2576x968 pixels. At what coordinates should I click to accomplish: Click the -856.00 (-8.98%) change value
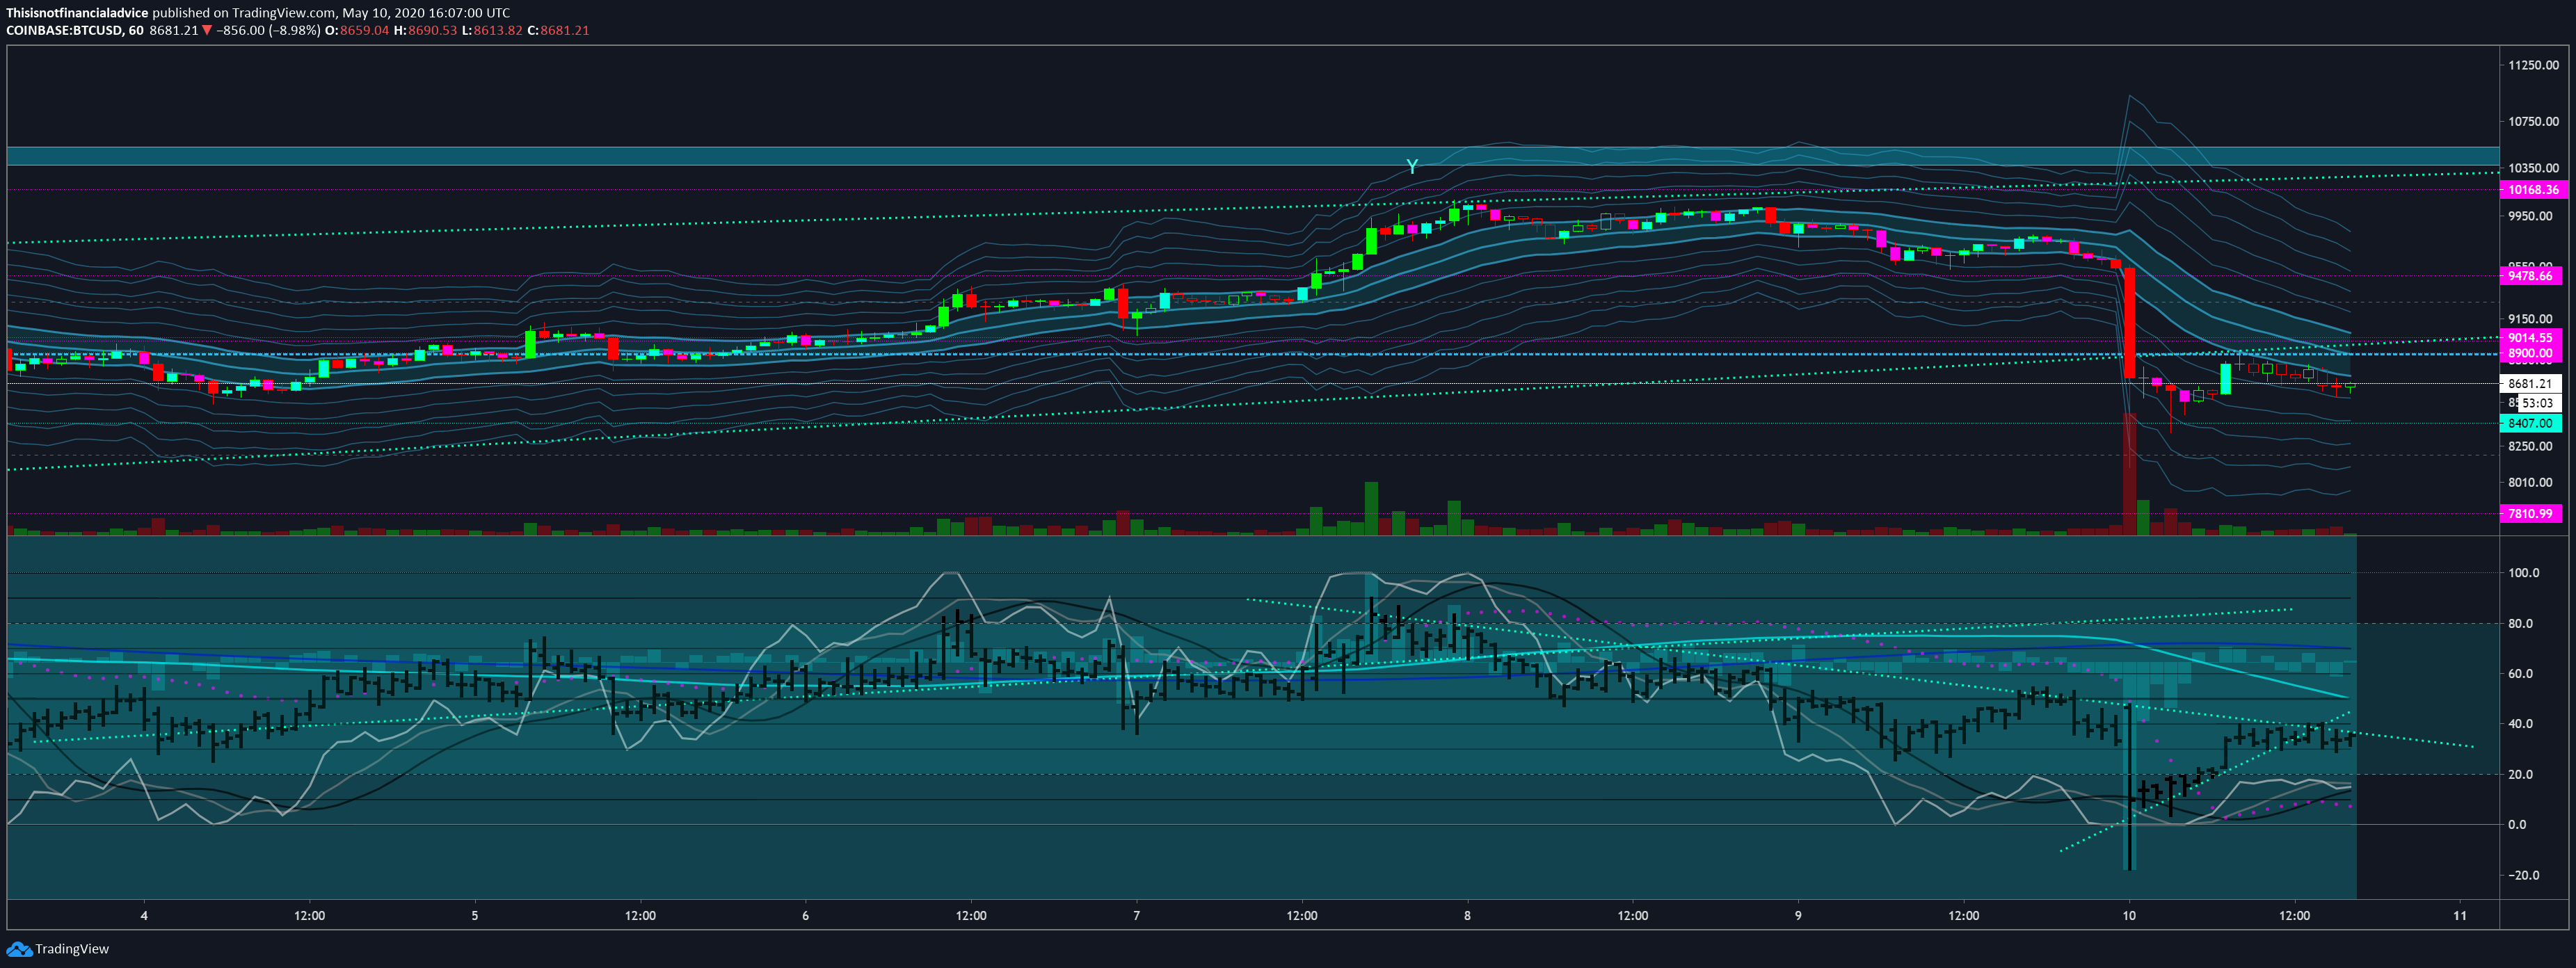[269, 31]
